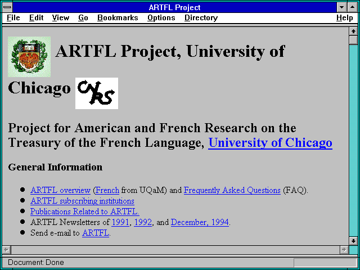This screenshot has height=270, width=360.
Task: Open the 1992 newsletter link
Action: click(143, 222)
